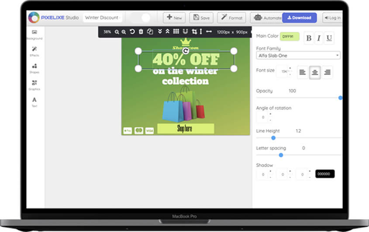
Task: Click the undo rotate arrow icon
Action: point(132,32)
